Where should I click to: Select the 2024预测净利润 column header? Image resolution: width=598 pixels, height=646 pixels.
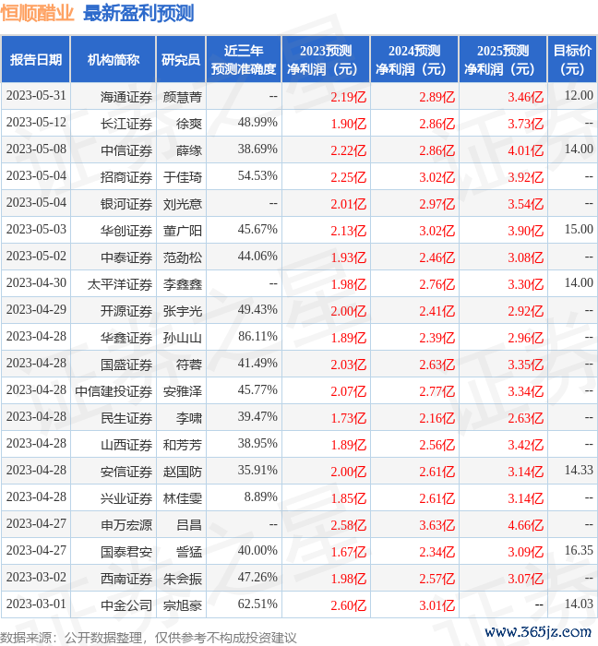click(414, 60)
